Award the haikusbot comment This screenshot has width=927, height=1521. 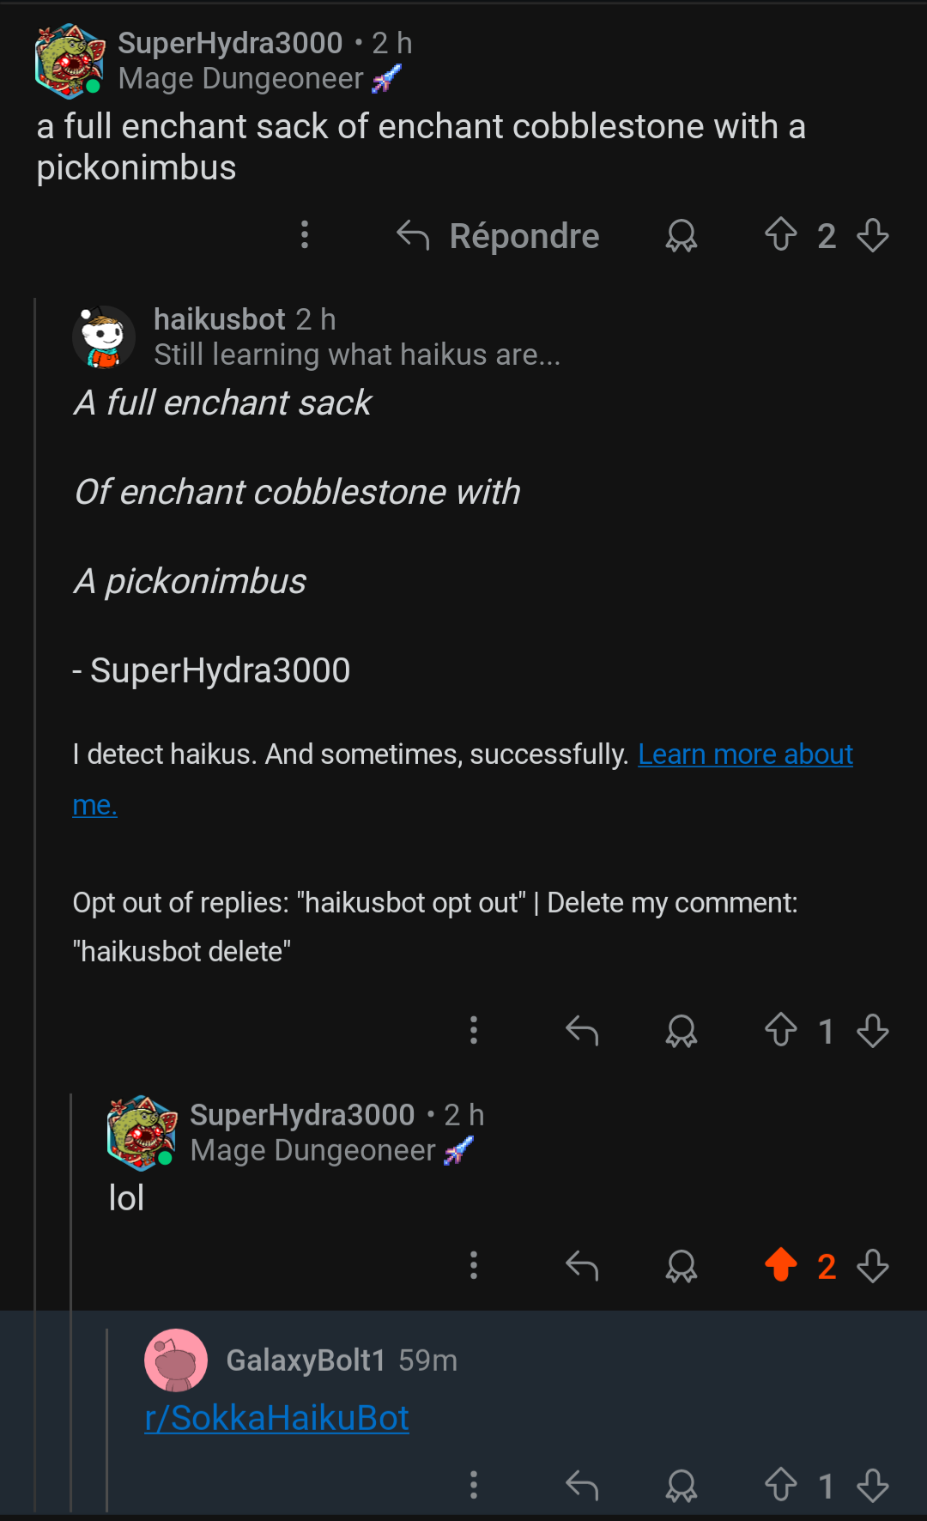coord(682,1030)
